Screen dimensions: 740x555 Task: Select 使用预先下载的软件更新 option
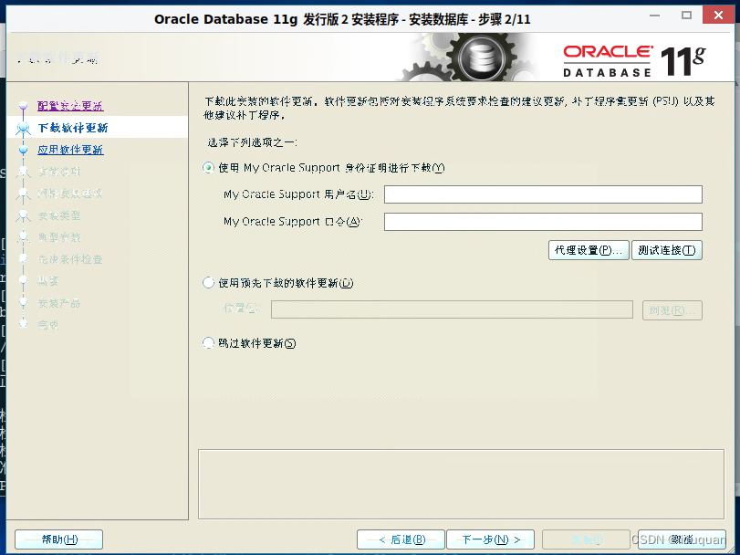209,283
